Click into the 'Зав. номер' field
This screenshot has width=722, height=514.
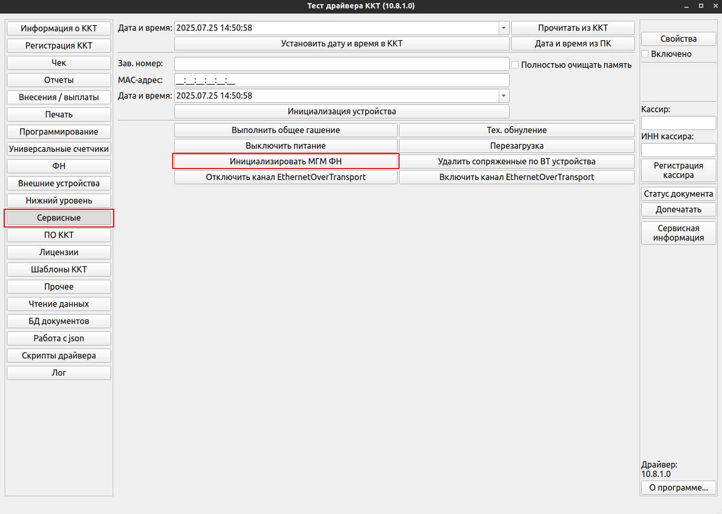342,64
